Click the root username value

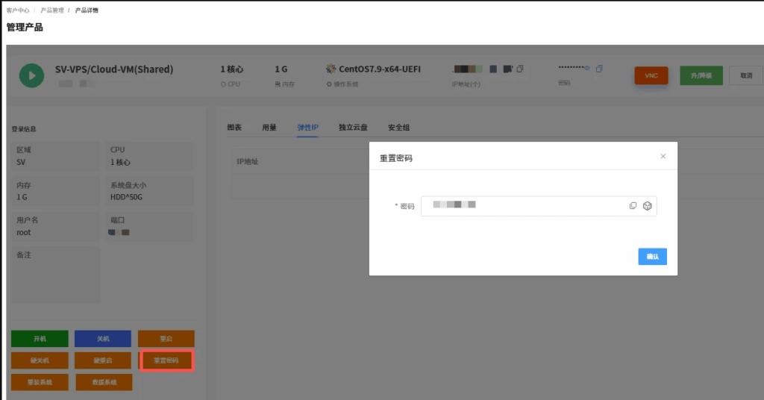(x=23, y=232)
